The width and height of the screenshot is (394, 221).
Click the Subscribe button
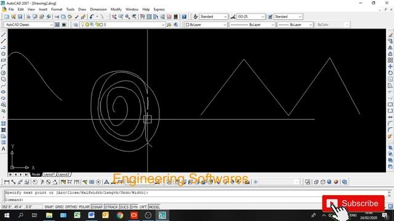coord(353,203)
